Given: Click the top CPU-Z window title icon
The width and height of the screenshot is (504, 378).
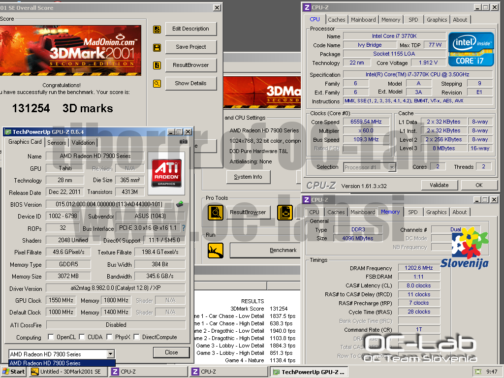Looking at the screenshot, I should click(x=307, y=7).
